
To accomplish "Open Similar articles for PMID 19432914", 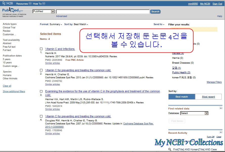I will (x=53, y=109).
